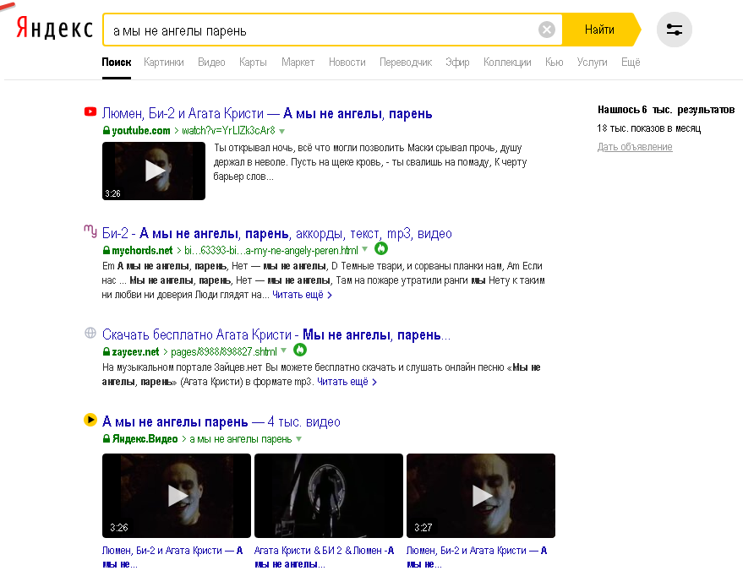
Task: Click the globe favicon of zaycev result
Action: point(90,333)
